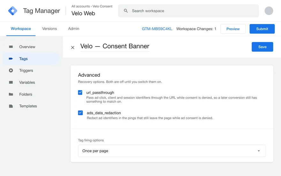Open Folders in the sidebar

[x=31, y=94]
